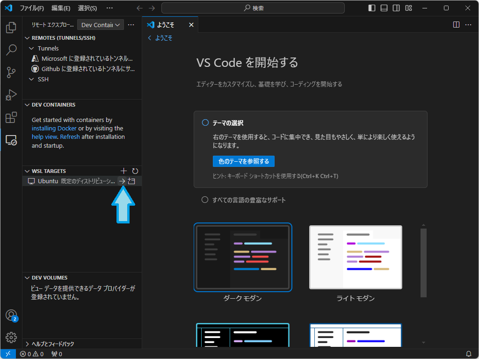The height and width of the screenshot is (359, 479).
Task: Choose the dark high contrast theme thumbnail
Action: (243, 335)
